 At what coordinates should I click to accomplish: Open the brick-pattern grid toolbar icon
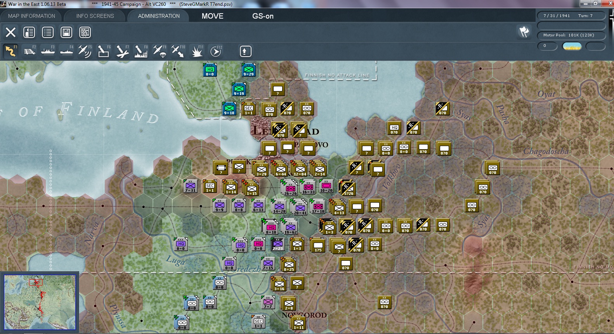click(x=85, y=32)
